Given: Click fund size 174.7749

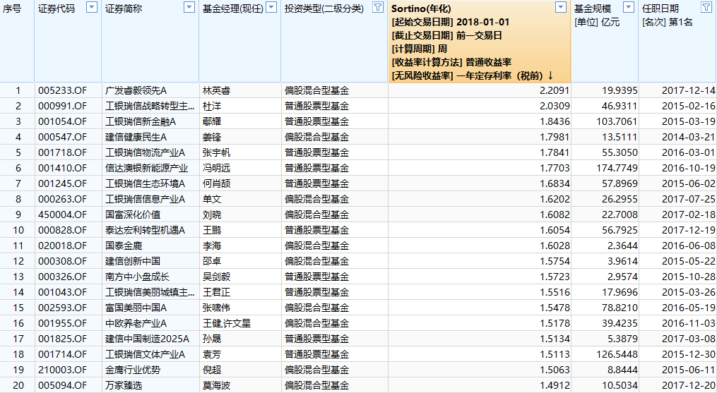Looking at the screenshot, I should [x=617, y=168].
